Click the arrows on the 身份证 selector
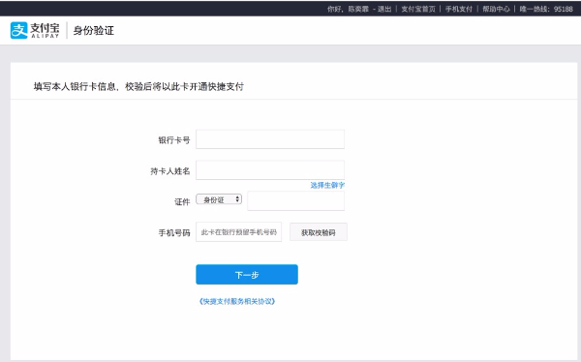Screen dimensions: 581x362 tap(237, 199)
